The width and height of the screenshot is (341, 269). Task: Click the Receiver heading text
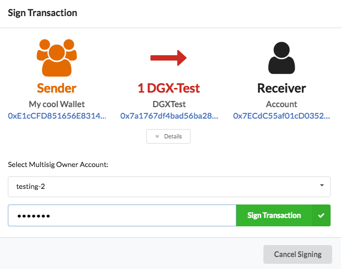(x=281, y=88)
